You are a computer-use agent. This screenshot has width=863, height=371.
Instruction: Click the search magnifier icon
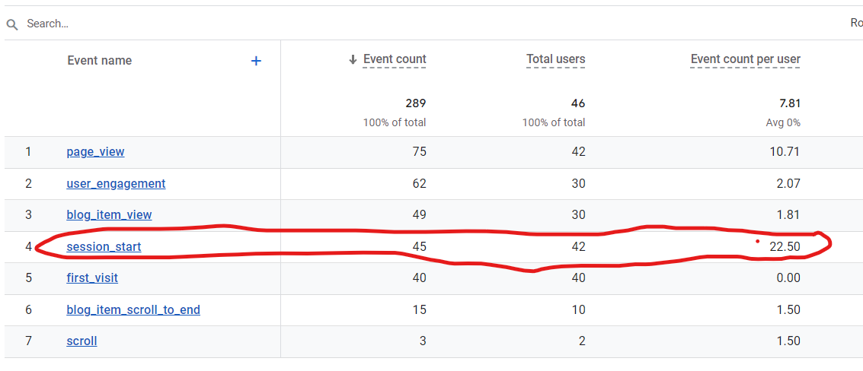coord(12,24)
